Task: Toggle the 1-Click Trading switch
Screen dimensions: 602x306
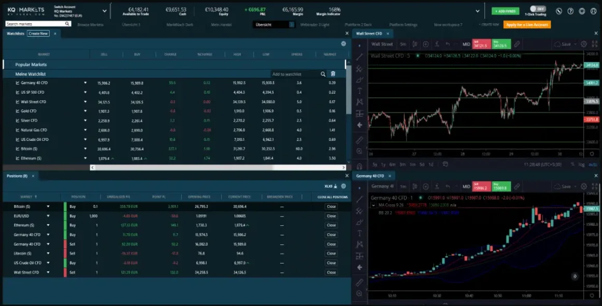Action: (537, 9)
